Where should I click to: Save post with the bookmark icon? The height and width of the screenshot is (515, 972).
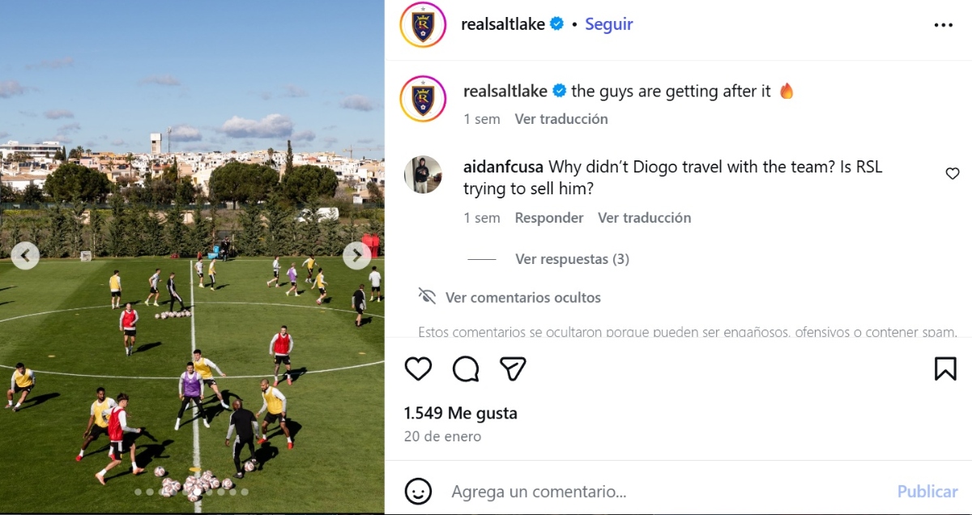click(x=945, y=369)
